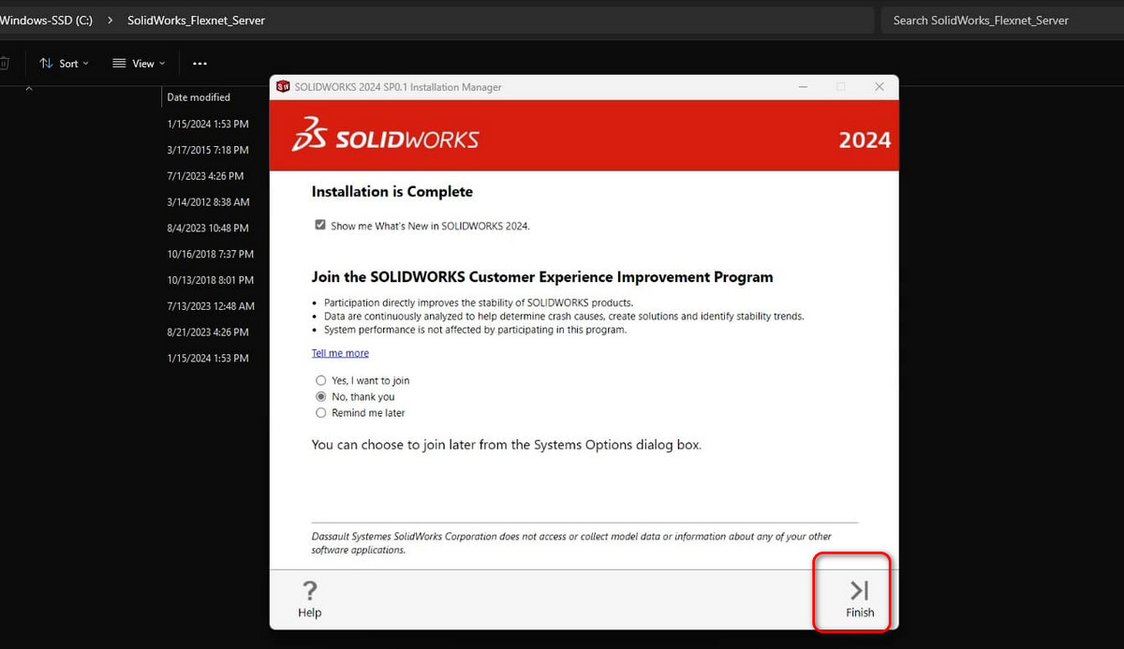Select the row dated 7/1/2023 4:26 PM
Viewport: 1124px width, 649px height.
(205, 176)
